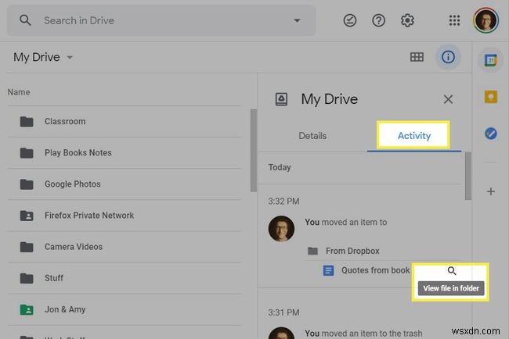
Task: Select the Activity tab
Action: click(x=413, y=136)
